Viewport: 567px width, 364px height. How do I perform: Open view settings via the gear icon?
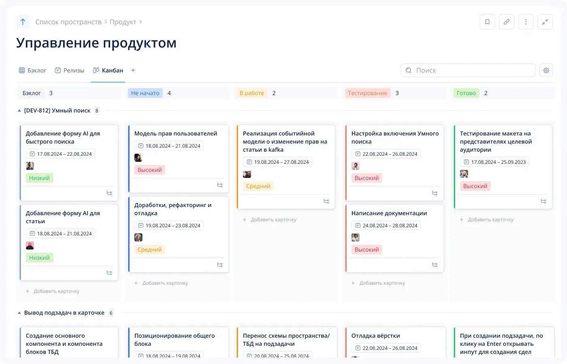[x=546, y=70]
